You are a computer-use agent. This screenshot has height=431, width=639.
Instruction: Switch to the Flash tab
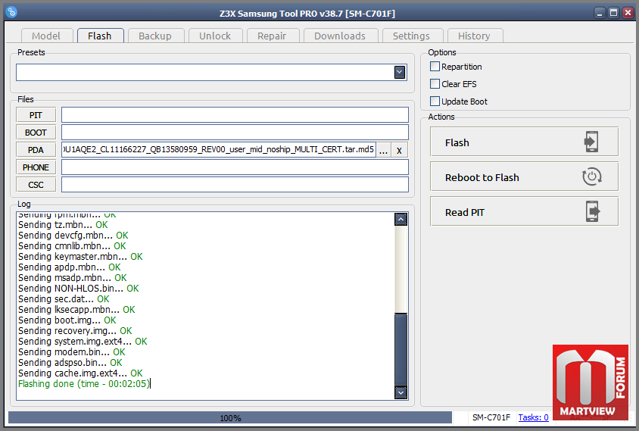click(100, 36)
